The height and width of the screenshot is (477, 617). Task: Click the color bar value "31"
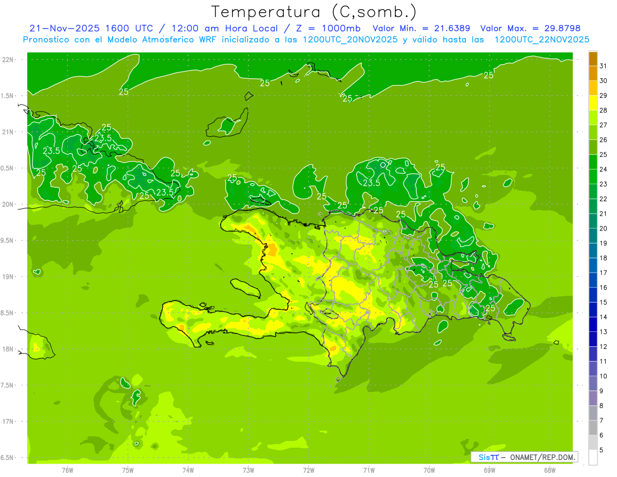(604, 66)
